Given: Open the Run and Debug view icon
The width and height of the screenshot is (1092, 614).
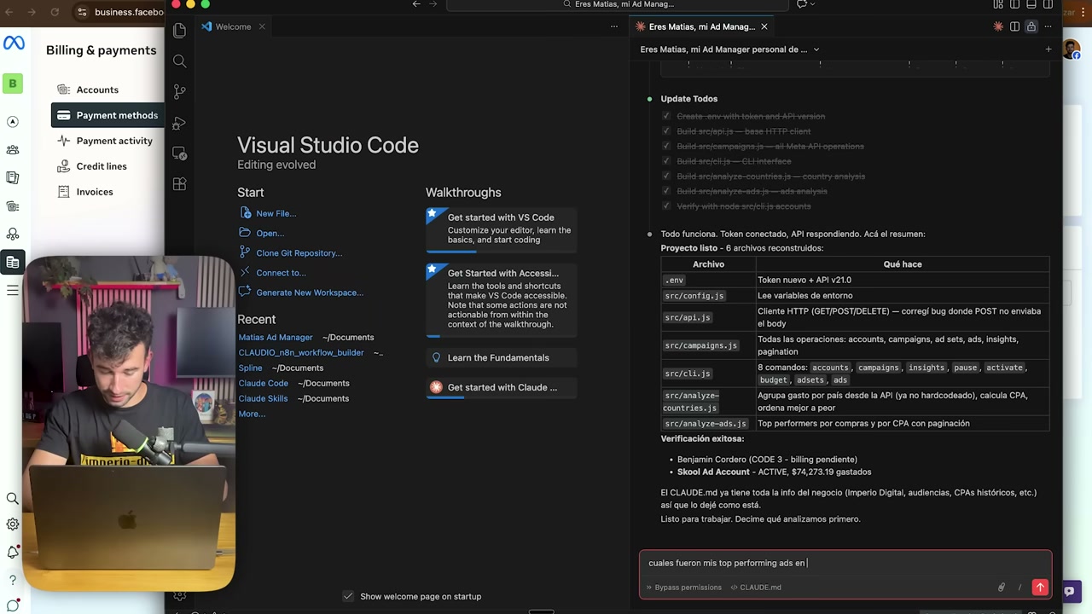Looking at the screenshot, I should click(x=179, y=123).
